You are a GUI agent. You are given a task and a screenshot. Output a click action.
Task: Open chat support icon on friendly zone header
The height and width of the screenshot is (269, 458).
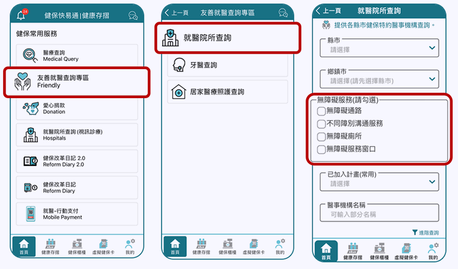[283, 13]
